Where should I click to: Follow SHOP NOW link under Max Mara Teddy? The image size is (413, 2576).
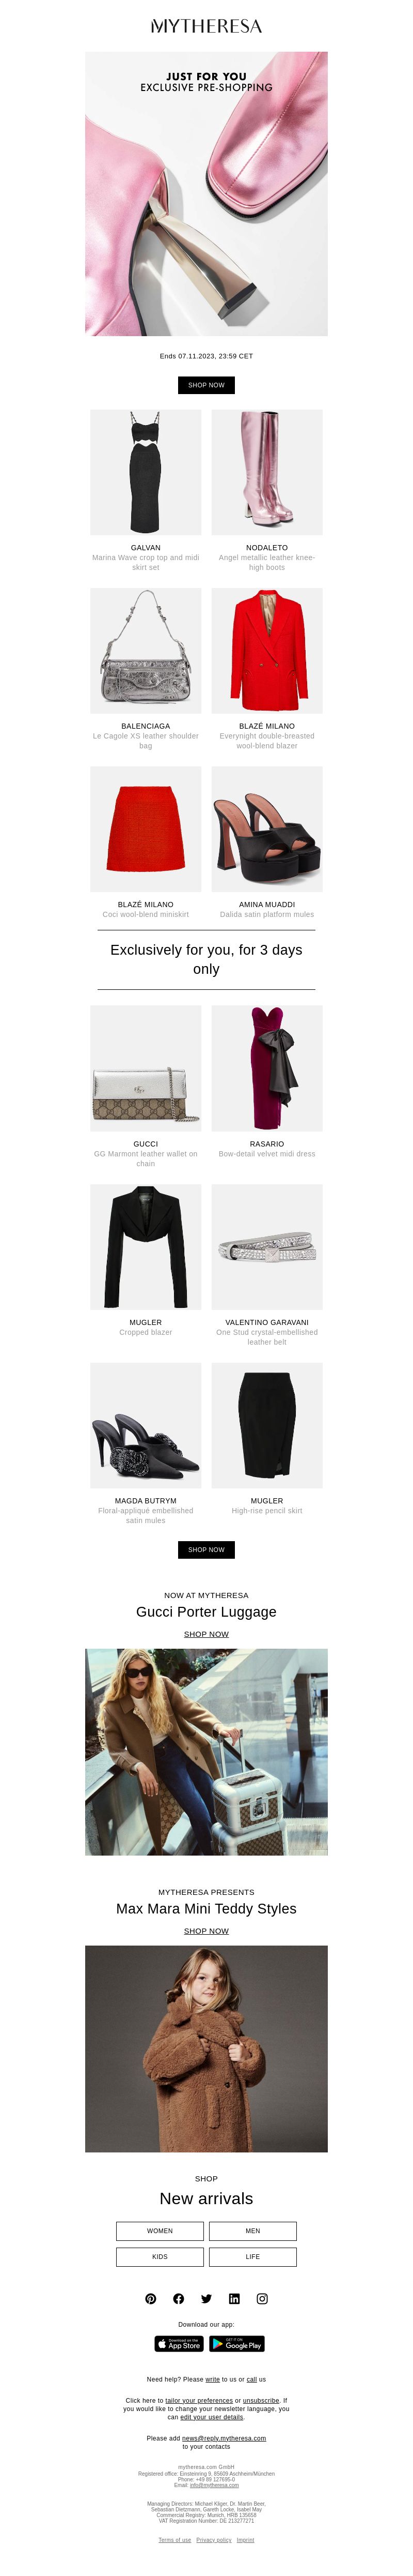click(206, 1931)
